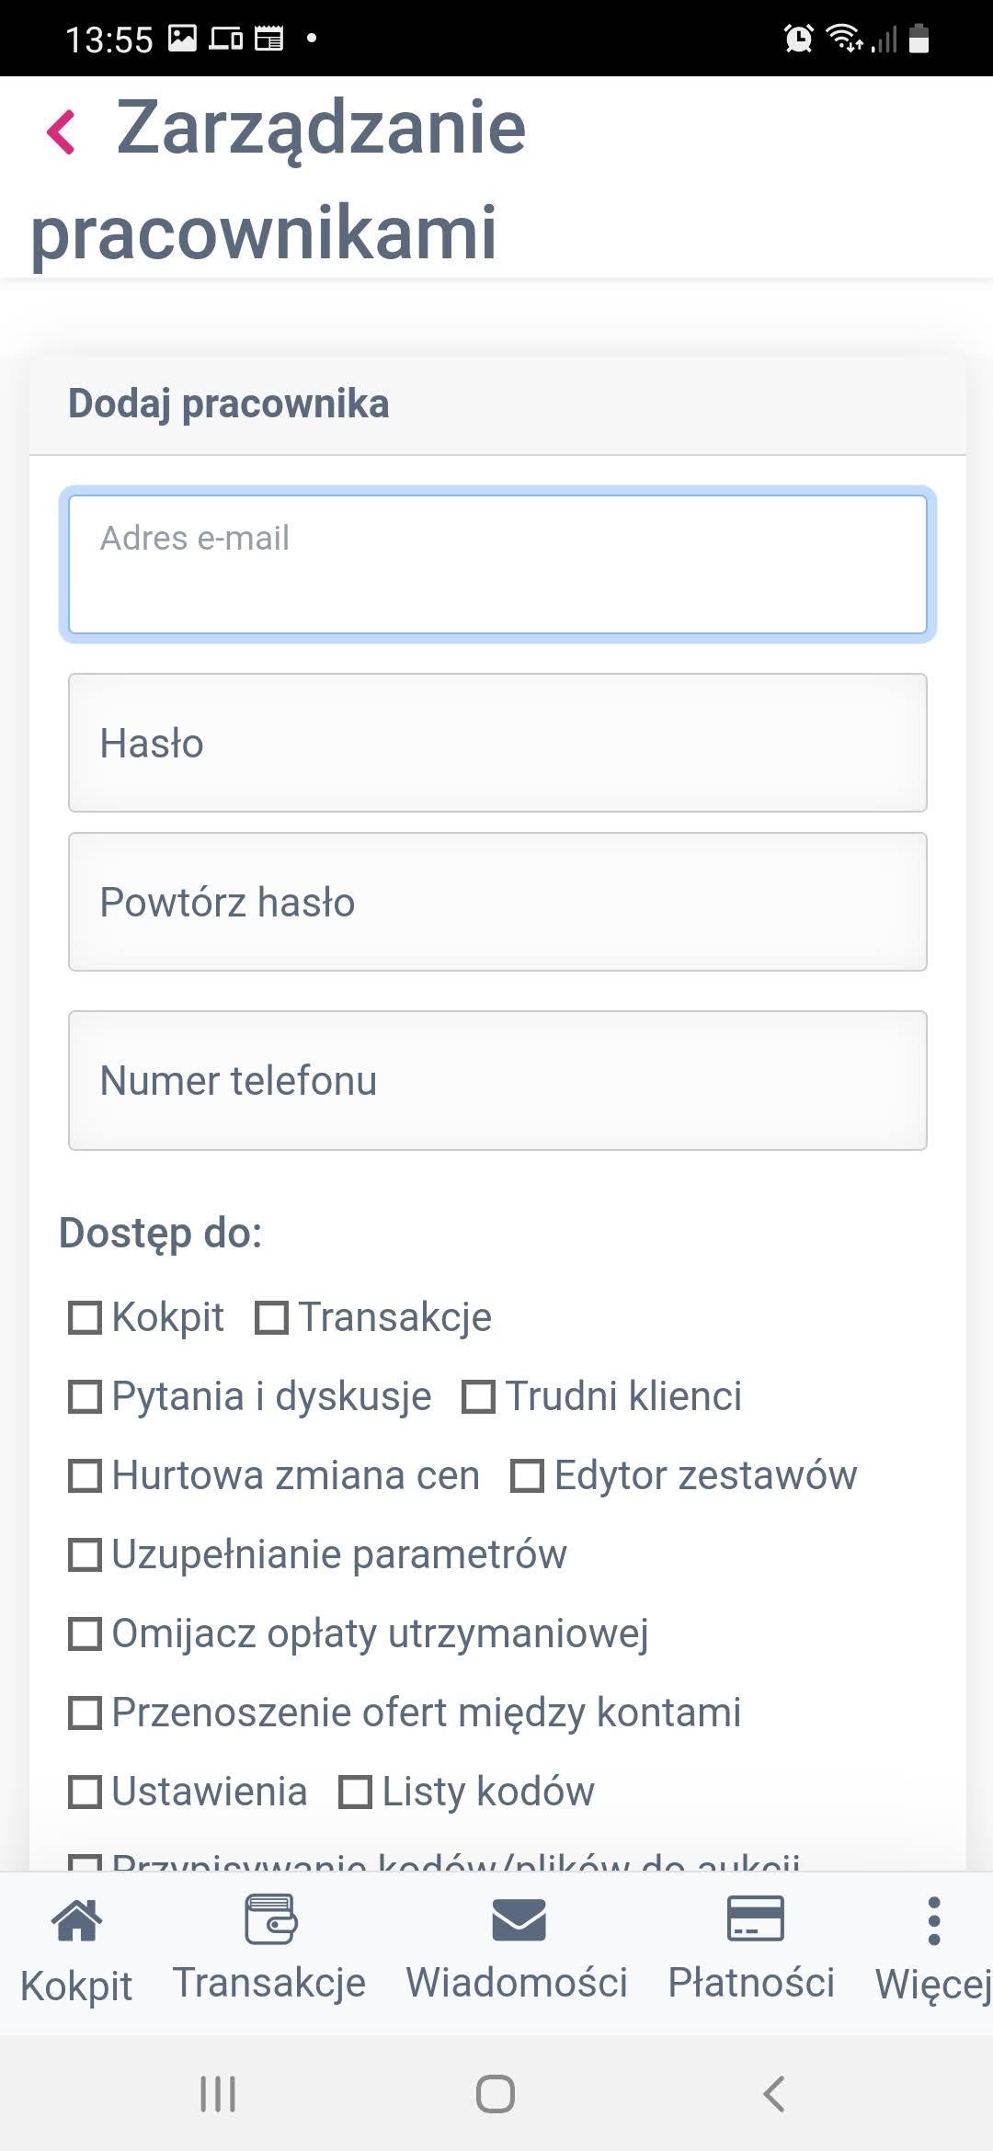
Task: Open Więcej three-dot menu
Action: click(934, 1920)
